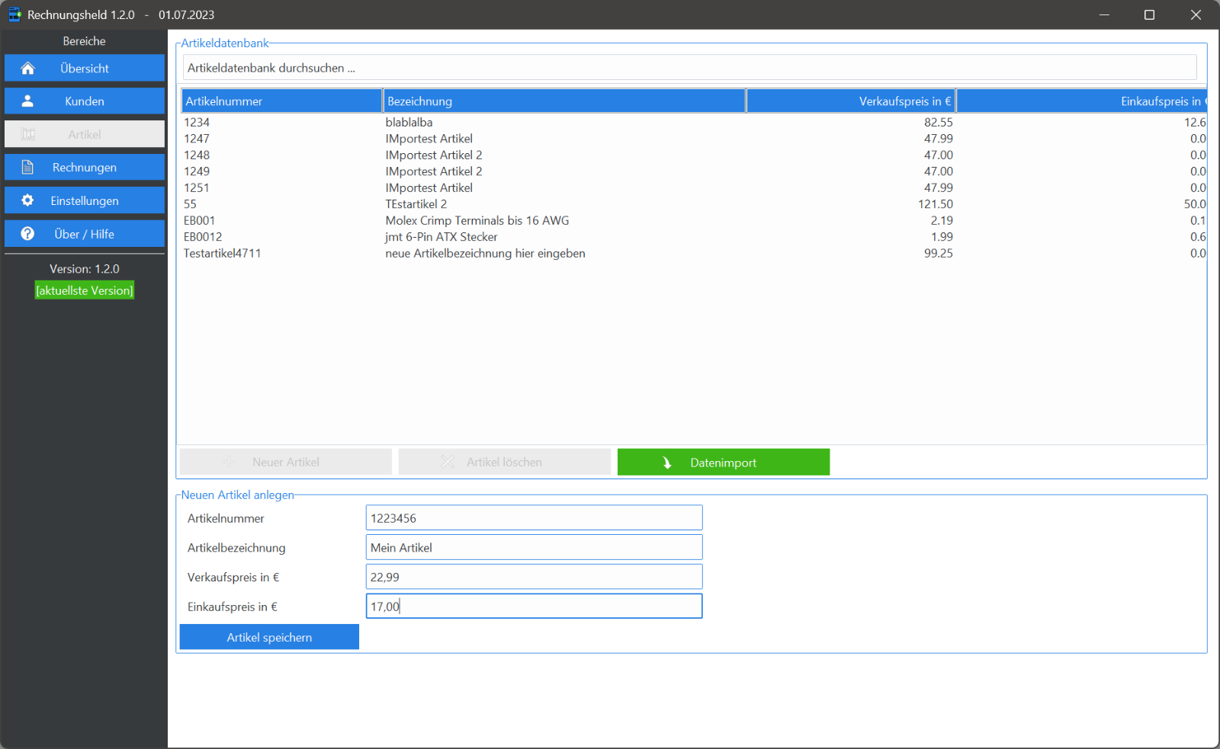Click the 'blablalba' description cell
Image resolution: width=1220 pixels, height=749 pixels.
point(409,122)
